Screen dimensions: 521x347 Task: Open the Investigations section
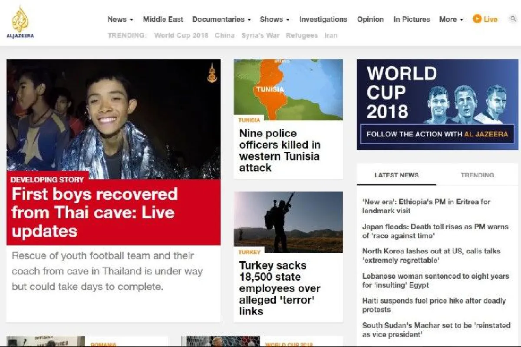(x=323, y=19)
